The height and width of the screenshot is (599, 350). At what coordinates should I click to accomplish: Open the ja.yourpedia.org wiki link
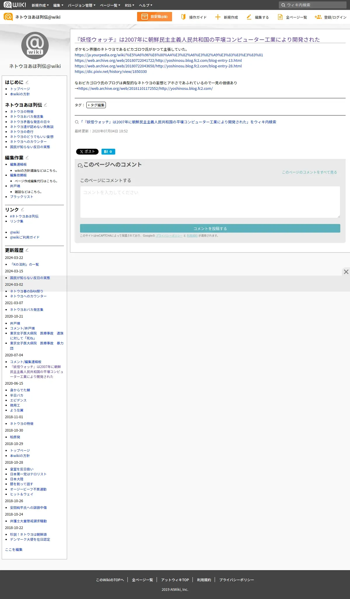tap(169, 55)
